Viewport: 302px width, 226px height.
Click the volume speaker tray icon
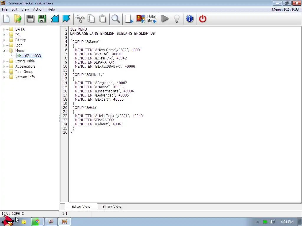tap(272, 222)
